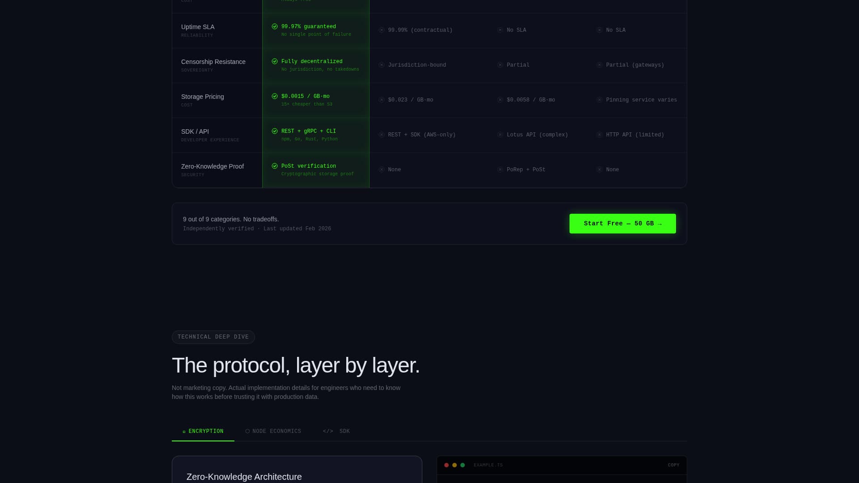
Task: Click check icon beside REST + gRPC + CLI
Action: (275, 131)
